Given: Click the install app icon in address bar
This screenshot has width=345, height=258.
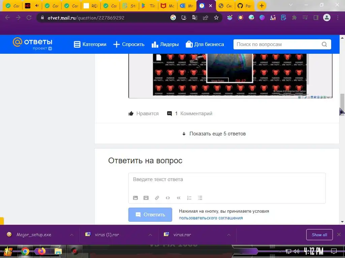Looking at the screenshot, I should [x=184, y=17].
